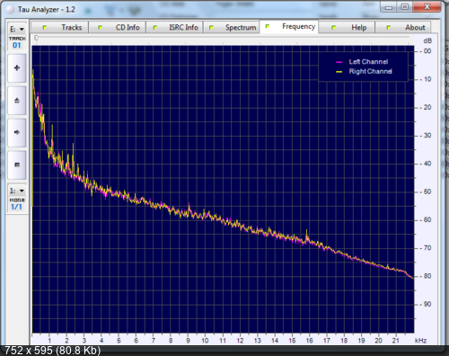Open the 1: mode selector dropdown

tap(17, 191)
